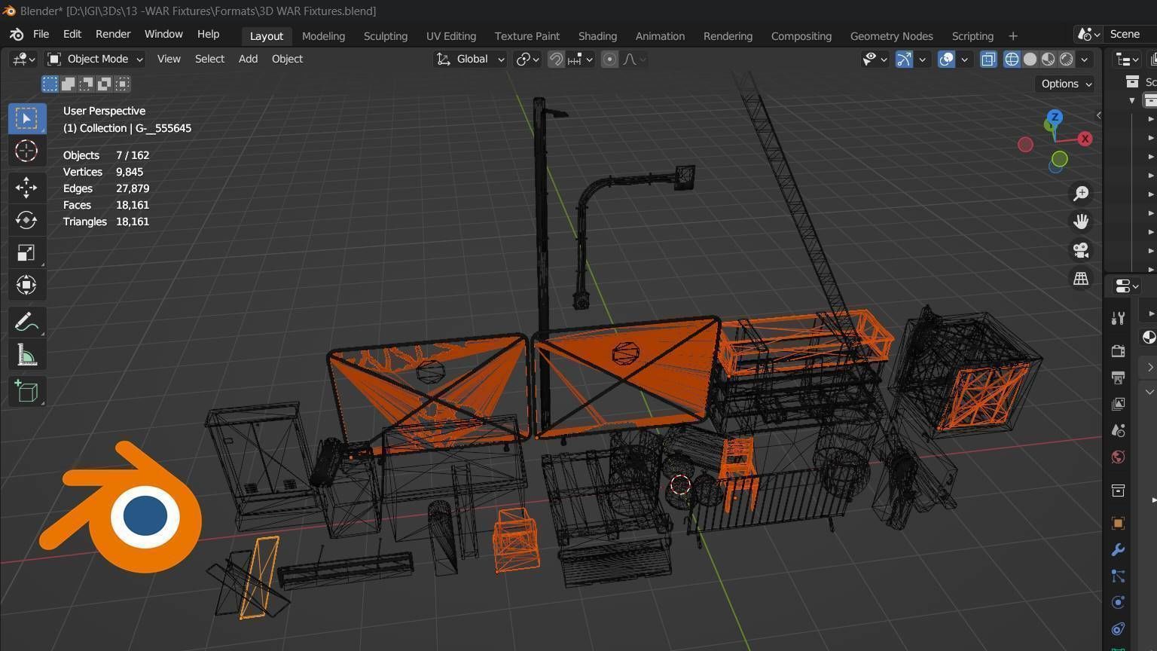Toggle viewport overlays display
This screenshot has height=651, width=1157.
(946, 59)
